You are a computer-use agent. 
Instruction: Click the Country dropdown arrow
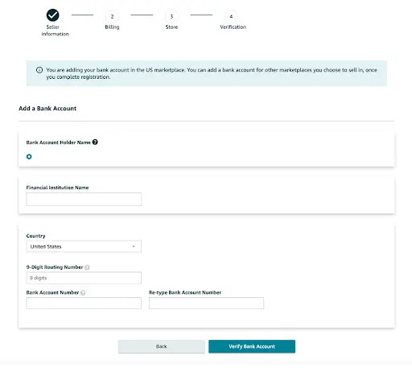tap(134, 246)
